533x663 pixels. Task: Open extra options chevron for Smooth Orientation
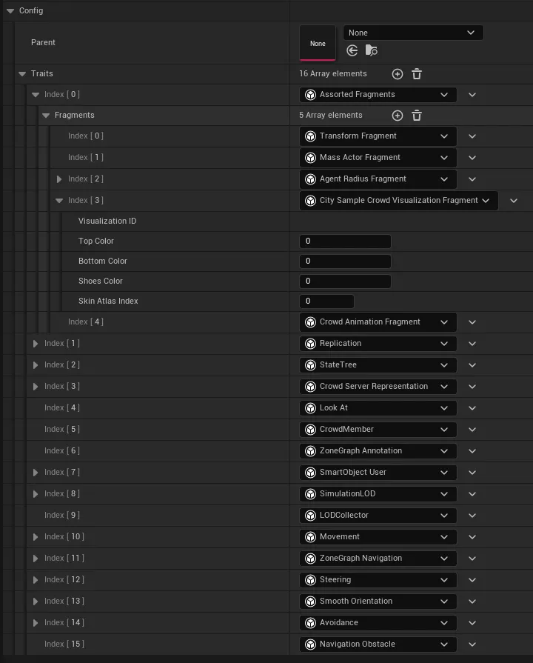pyautogui.click(x=472, y=601)
